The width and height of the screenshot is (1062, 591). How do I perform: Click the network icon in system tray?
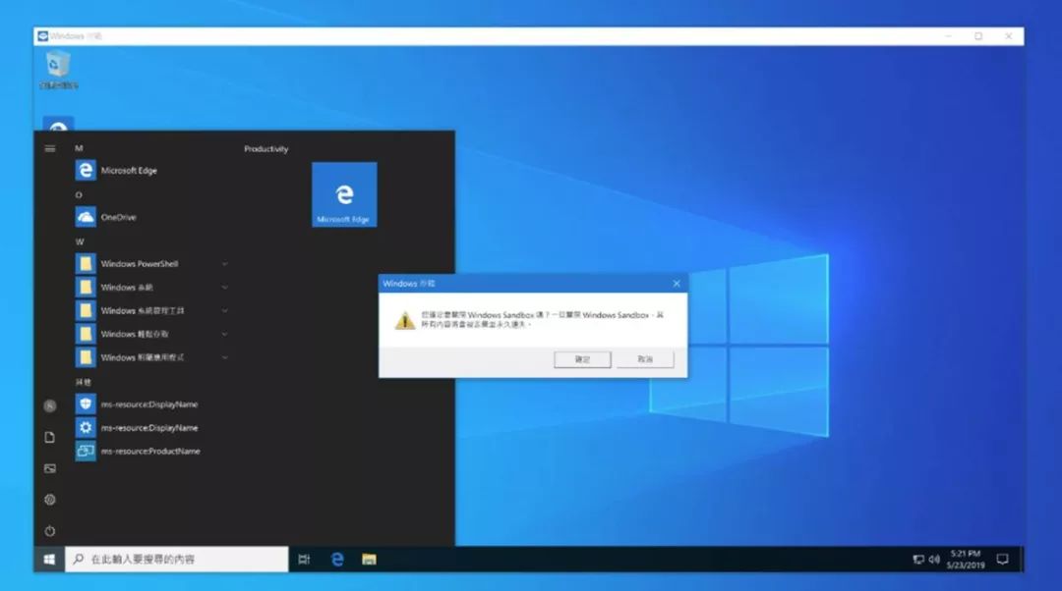[x=918, y=560]
